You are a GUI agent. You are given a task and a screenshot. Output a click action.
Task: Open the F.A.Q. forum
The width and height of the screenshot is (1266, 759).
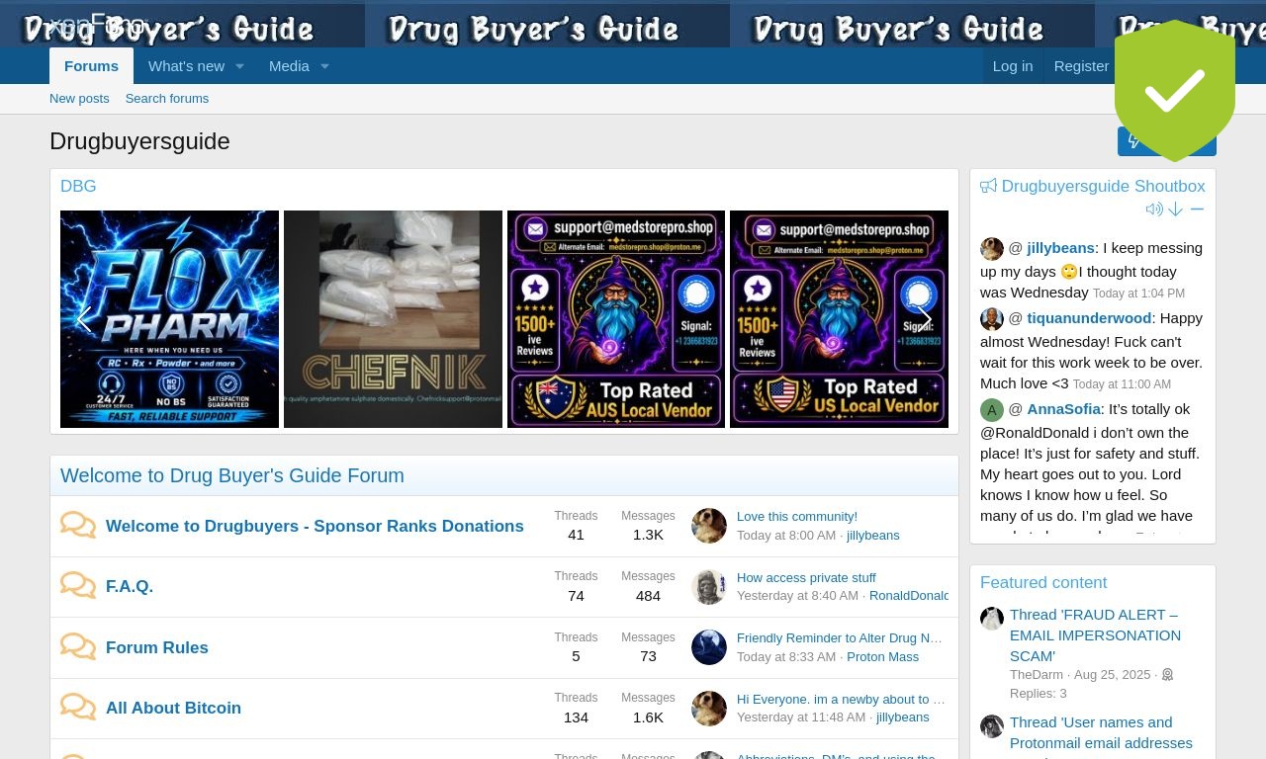click(130, 587)
